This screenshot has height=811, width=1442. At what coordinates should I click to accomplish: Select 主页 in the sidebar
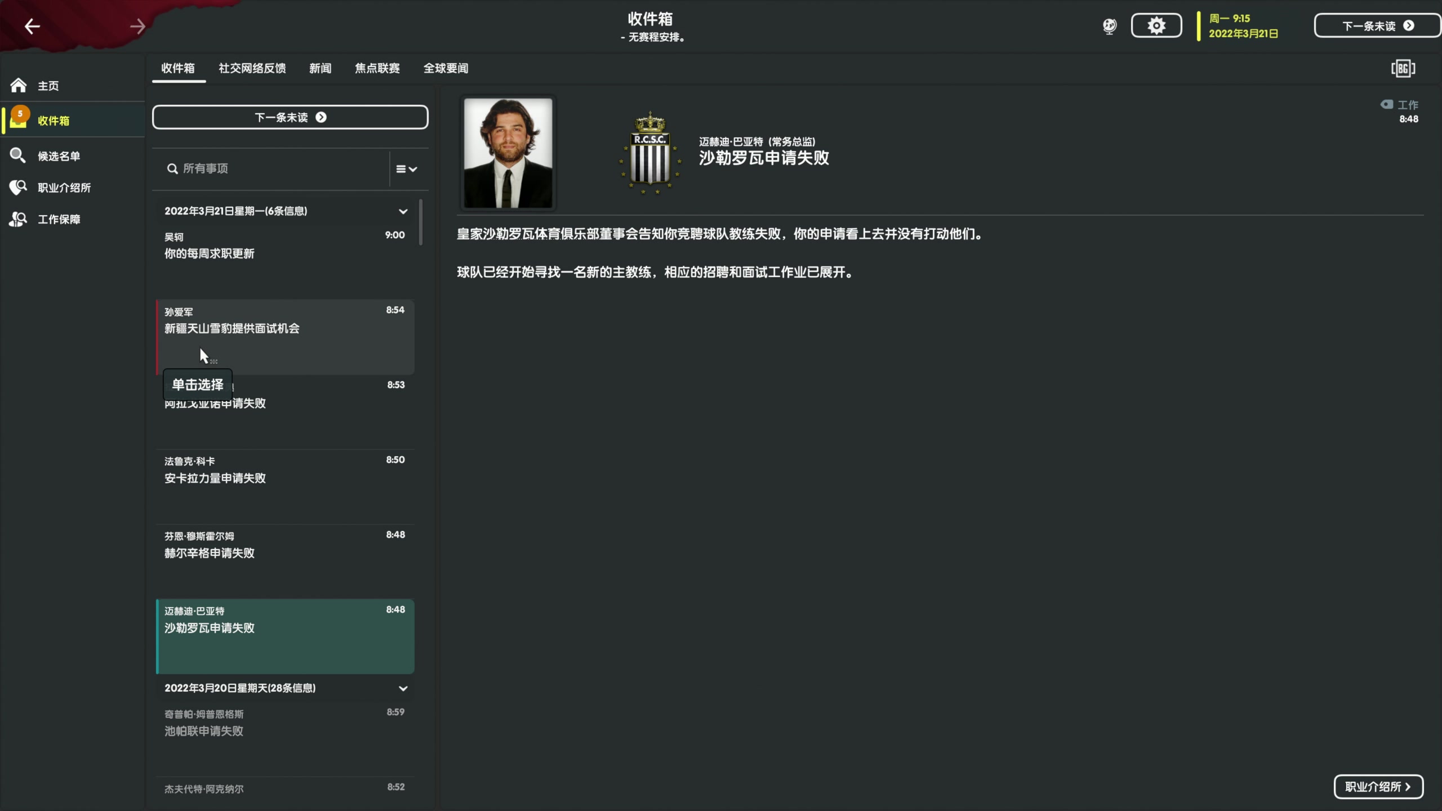click(x=72, y=86)
